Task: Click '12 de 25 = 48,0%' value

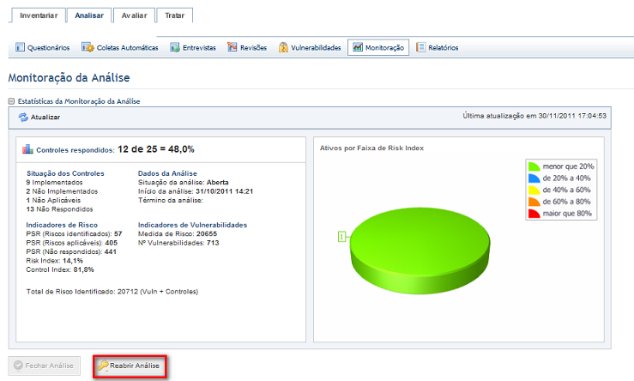Action: [156, 149]
